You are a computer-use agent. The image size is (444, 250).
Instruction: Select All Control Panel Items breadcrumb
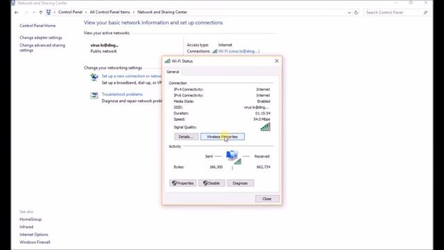click(x=110, y=12)
